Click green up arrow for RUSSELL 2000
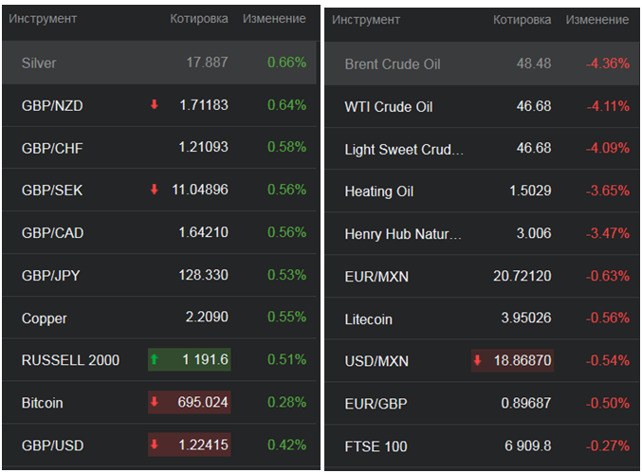 pos(155,359)
